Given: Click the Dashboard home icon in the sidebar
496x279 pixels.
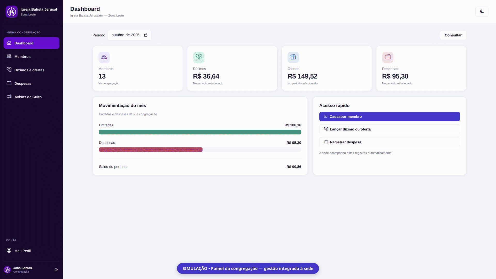Looking at the screenshot, I should pos(9,43).
